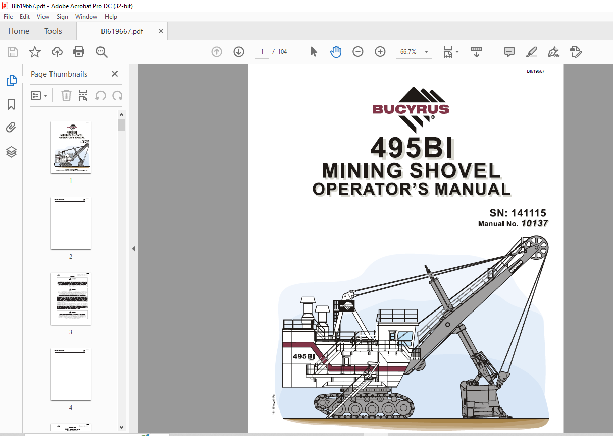Click thumbnail panel scroll down arrow
This screenshot has width=613, height=436.
[121, 427]
